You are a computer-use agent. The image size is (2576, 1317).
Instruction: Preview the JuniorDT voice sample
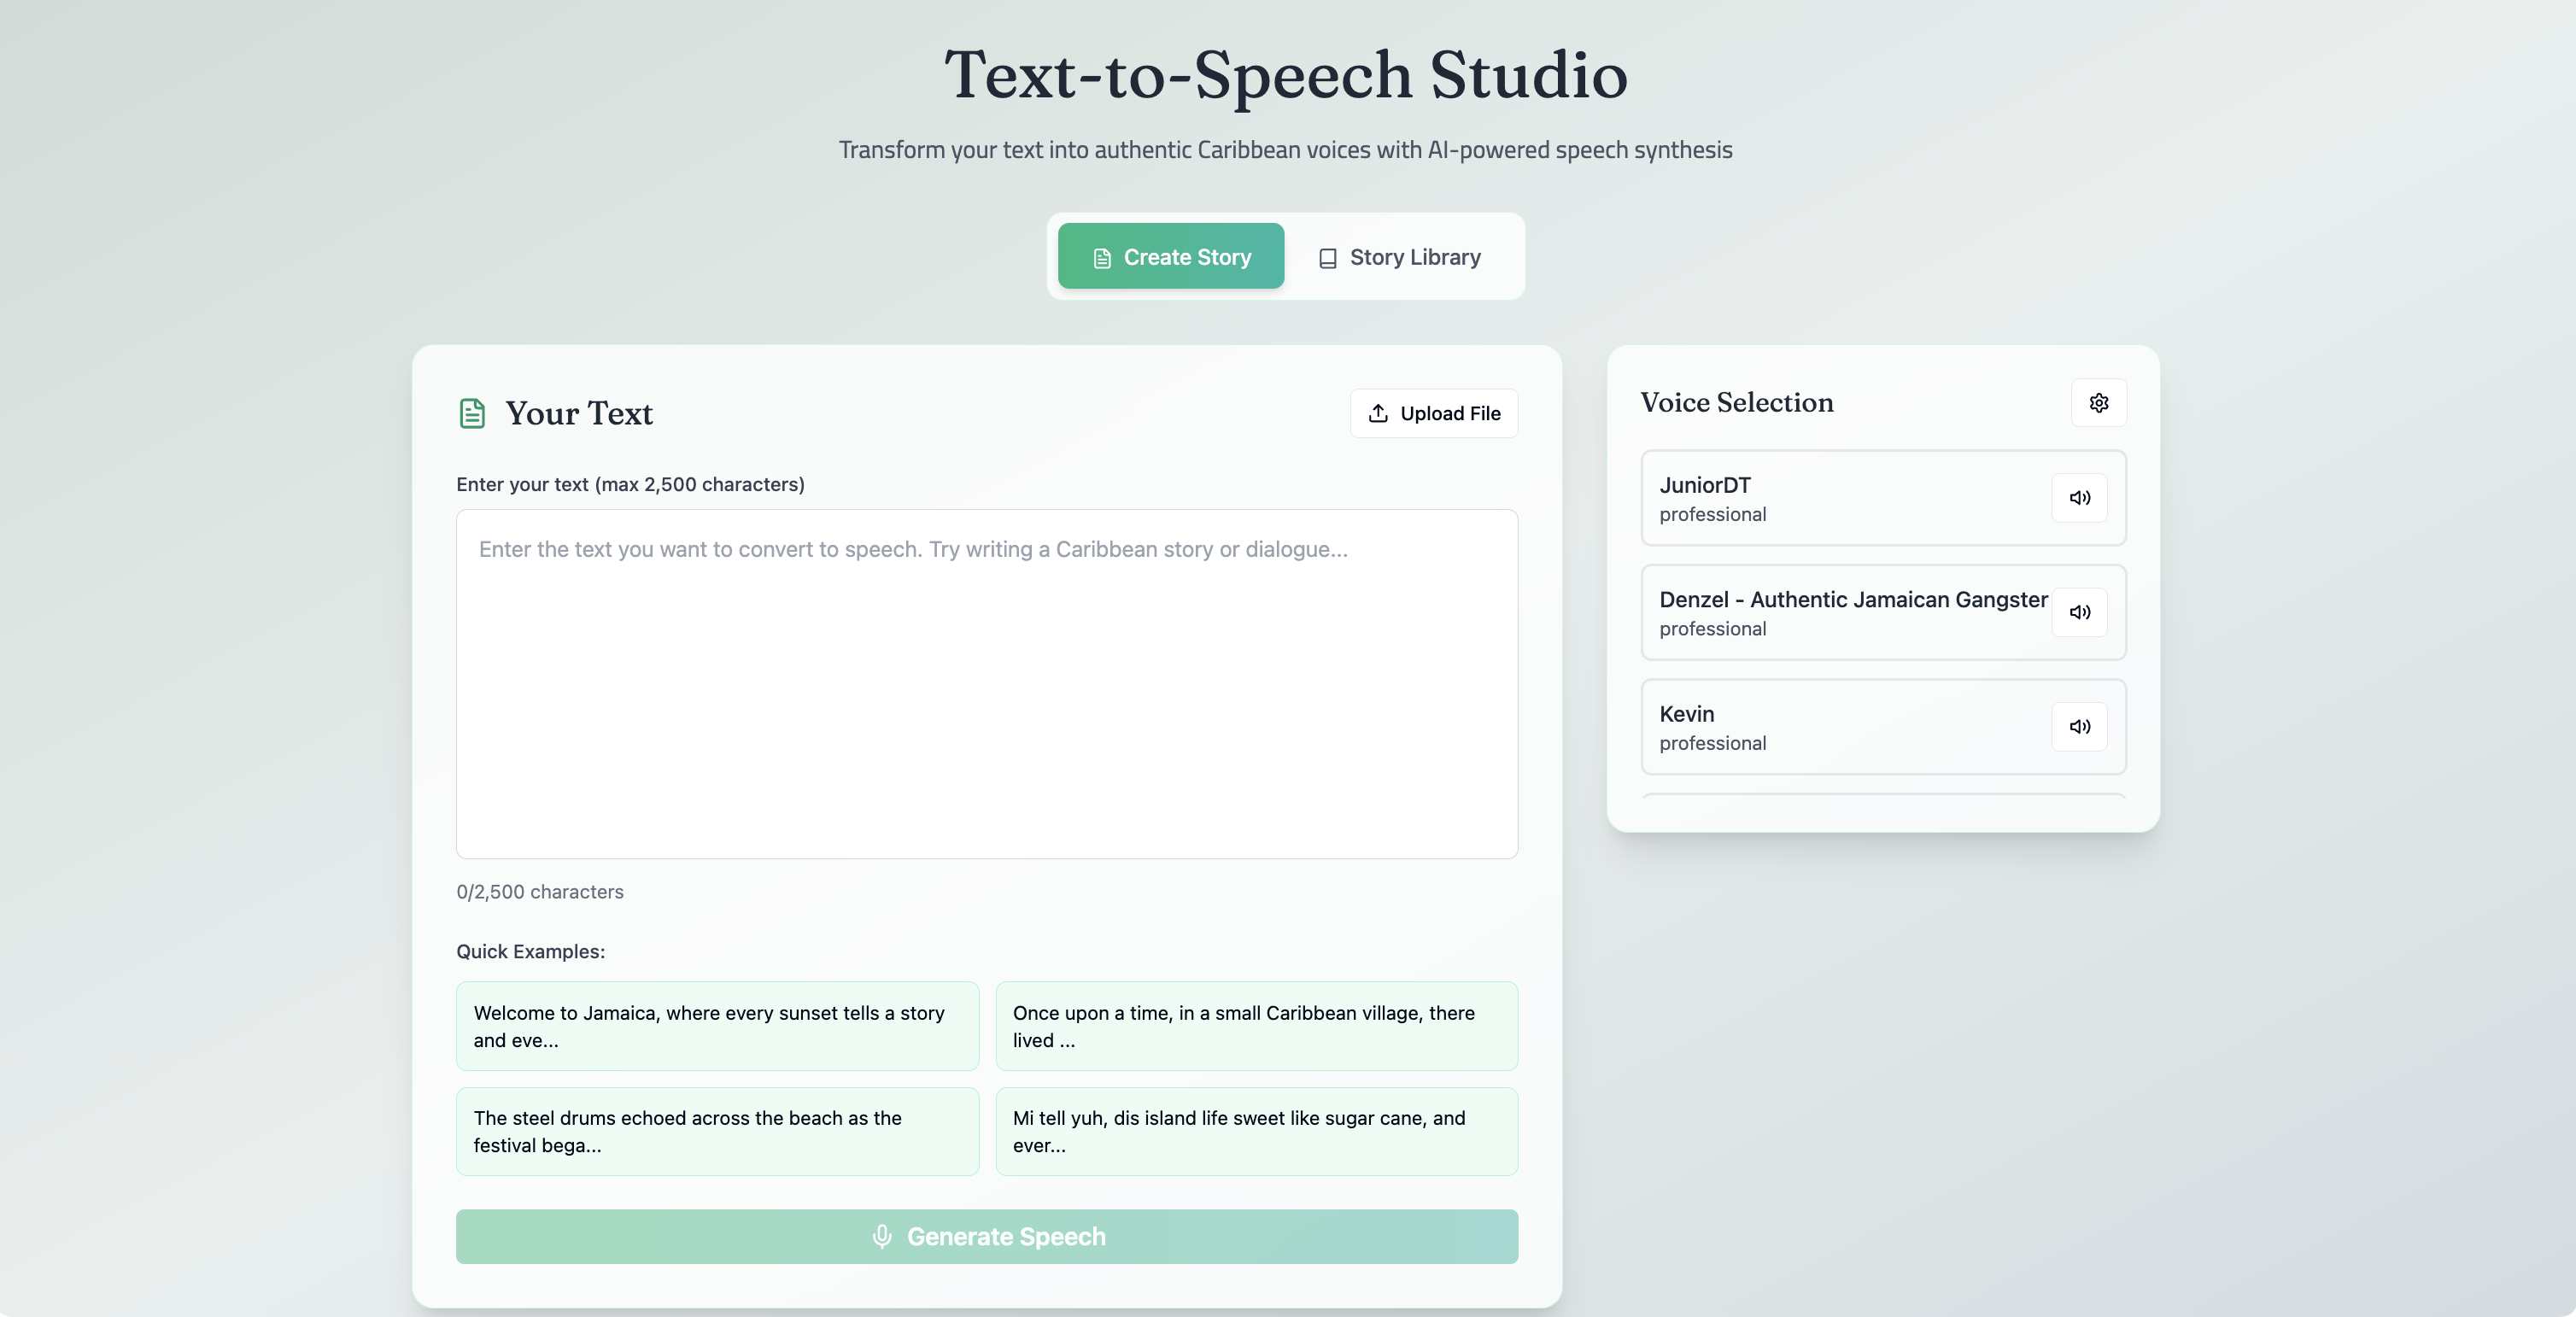[x=2079, y=498]
